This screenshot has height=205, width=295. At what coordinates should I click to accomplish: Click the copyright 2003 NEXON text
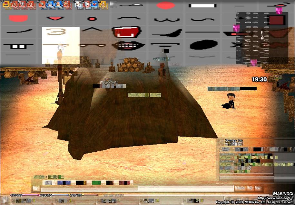254,202
